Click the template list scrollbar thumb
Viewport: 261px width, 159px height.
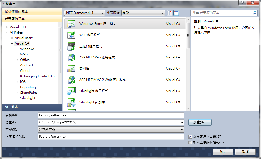pyautogui.click(x=188, y=36)
